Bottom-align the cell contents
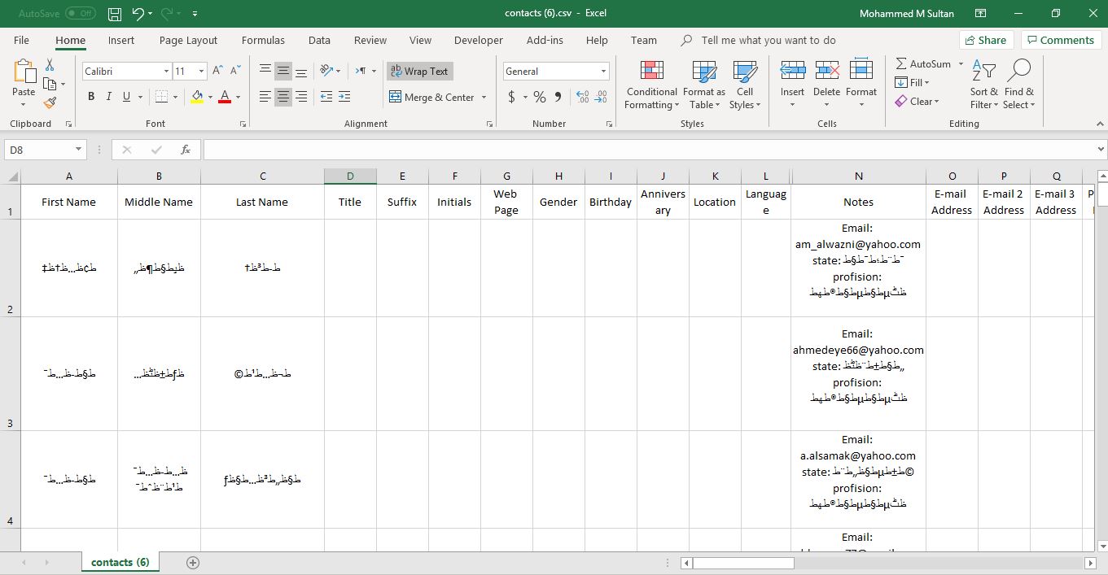1108x575 pixels. point(301,71)
